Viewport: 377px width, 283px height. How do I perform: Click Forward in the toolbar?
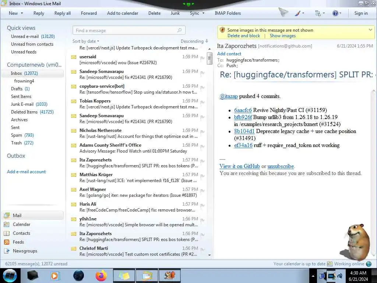[x=89, y=13]
